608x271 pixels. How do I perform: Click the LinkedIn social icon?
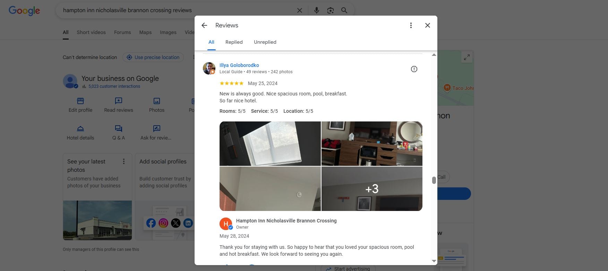click(x=188, y=223)
